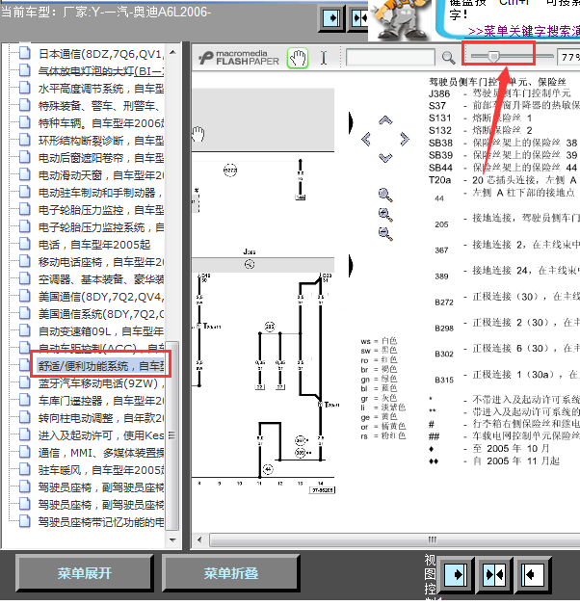Click the tree list scroll up arrow
580x605 pixels.
[x=172, y=52]
